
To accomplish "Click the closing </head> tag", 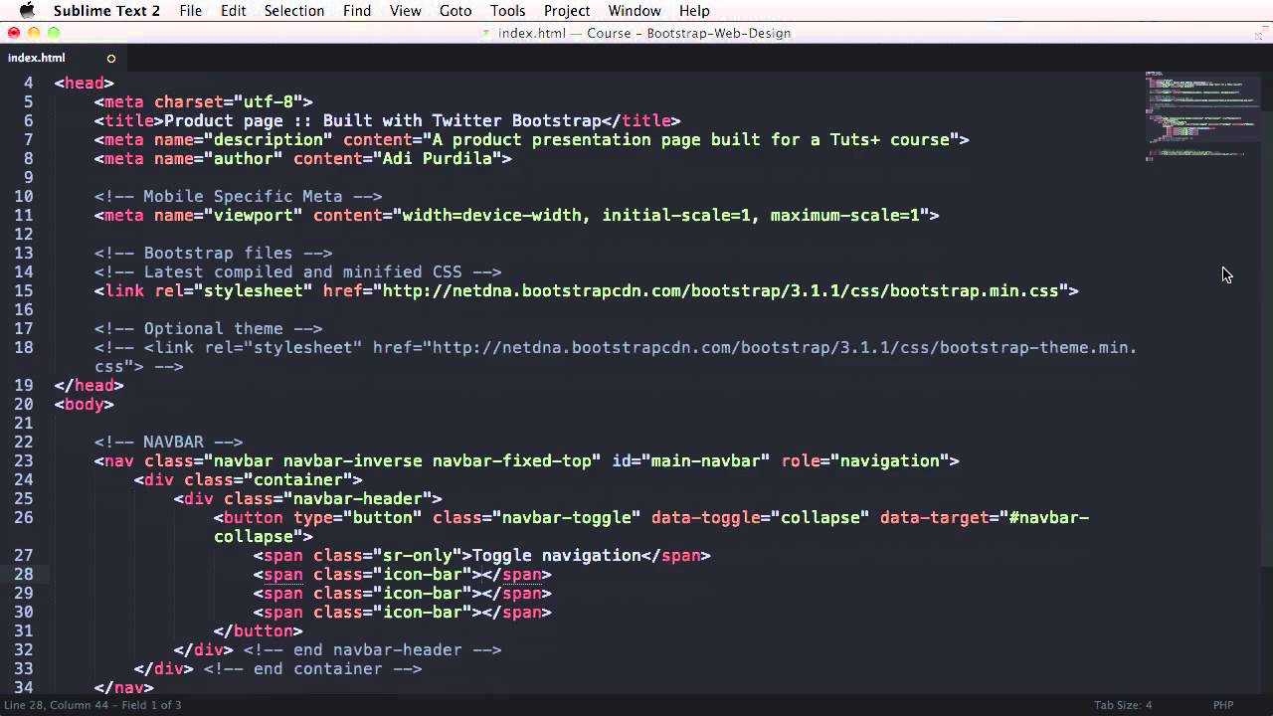I will coord(90,386).
